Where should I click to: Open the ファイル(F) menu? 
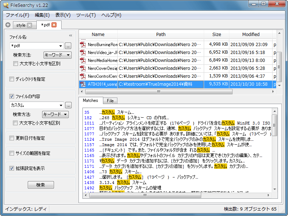tap(17, 15)
